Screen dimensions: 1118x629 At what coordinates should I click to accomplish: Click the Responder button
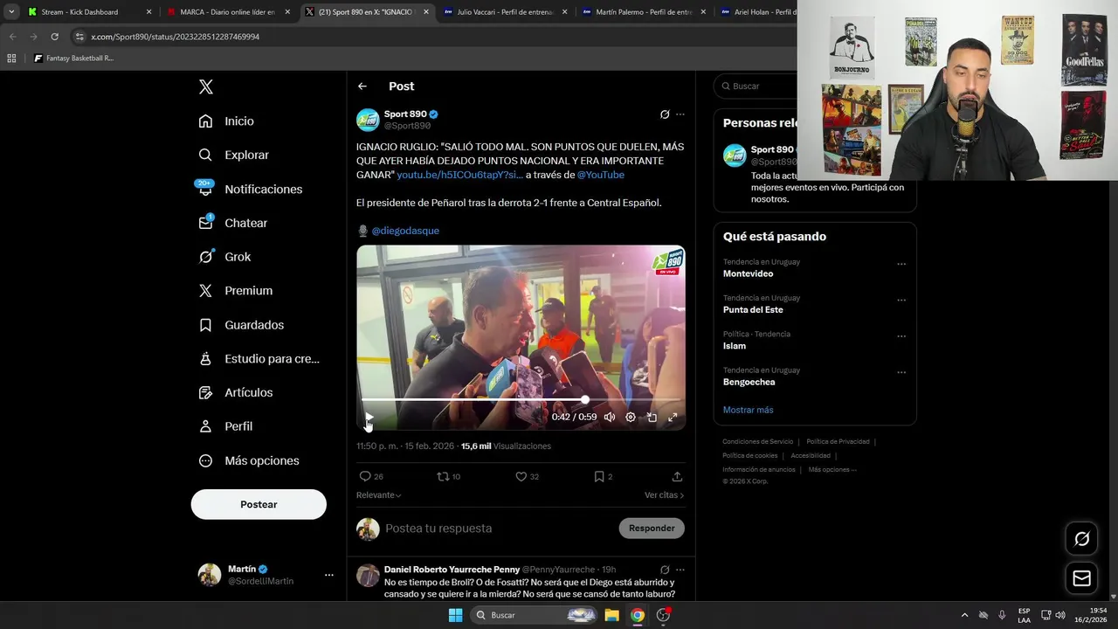click(652, 528)
